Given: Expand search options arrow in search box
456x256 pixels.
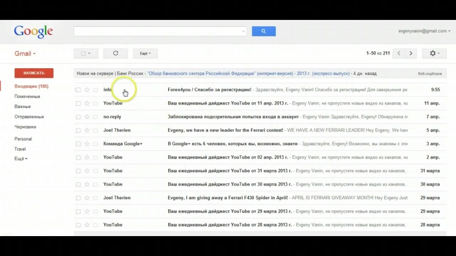Looking at the screenshot, I should coord(243,31).
